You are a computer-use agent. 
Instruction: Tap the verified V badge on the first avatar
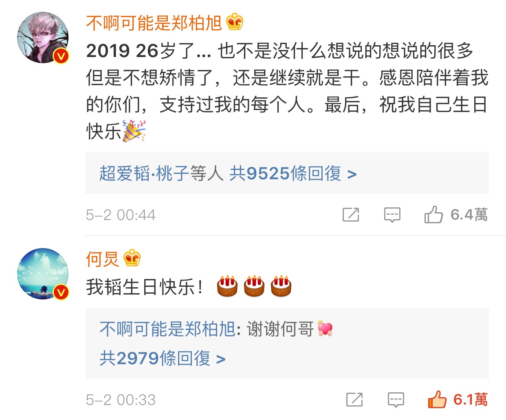[x=61, y=56]
